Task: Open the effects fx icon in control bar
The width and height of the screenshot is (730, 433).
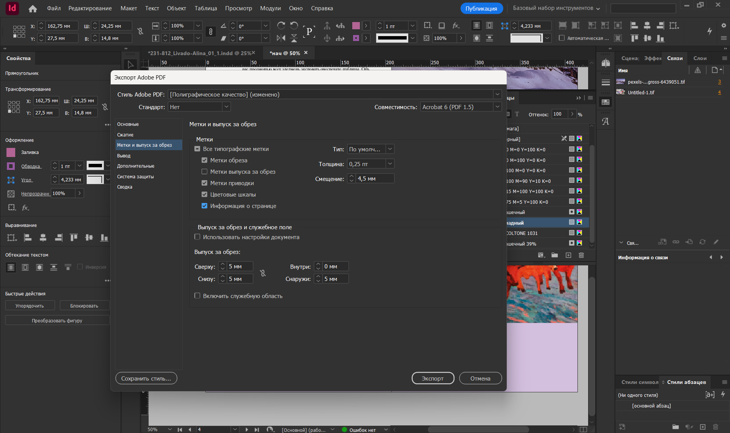Action: (456, 25)
